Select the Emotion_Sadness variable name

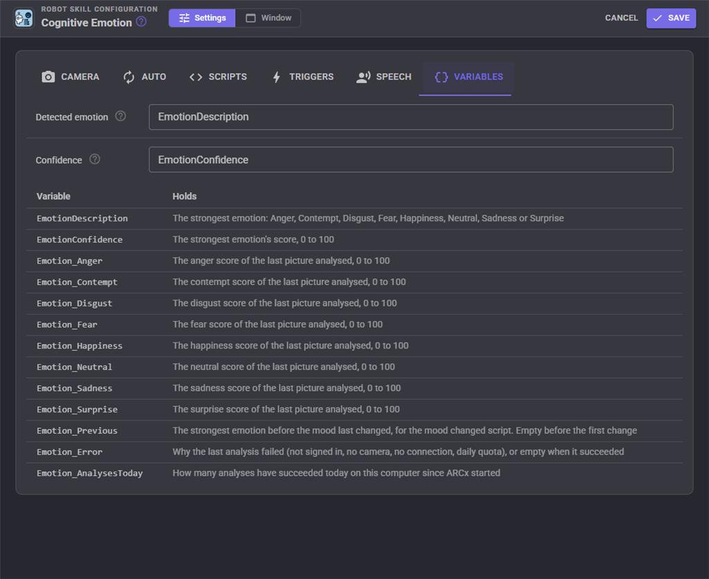tap(75, 388)
